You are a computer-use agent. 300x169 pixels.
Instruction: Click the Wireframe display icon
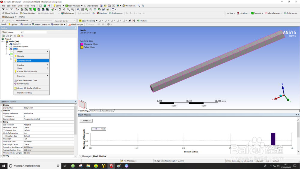coord(67,13)
